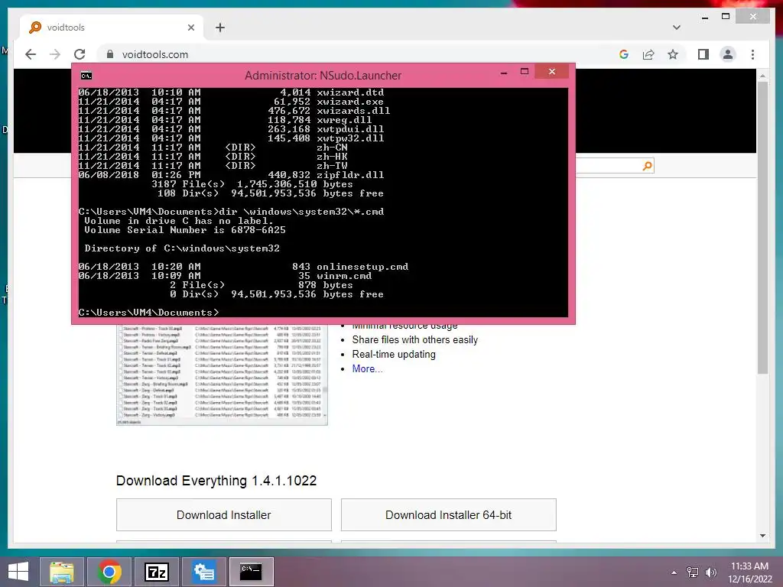Click the Everything screenshot thumbnail
This screenshot has height=587, width=783.
click(222, 375)
